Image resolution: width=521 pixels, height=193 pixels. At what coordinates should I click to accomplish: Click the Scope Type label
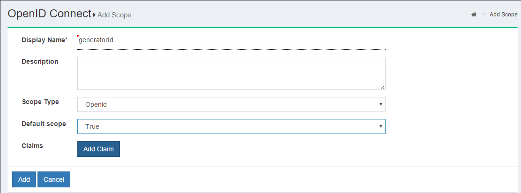tap(40, 102)
